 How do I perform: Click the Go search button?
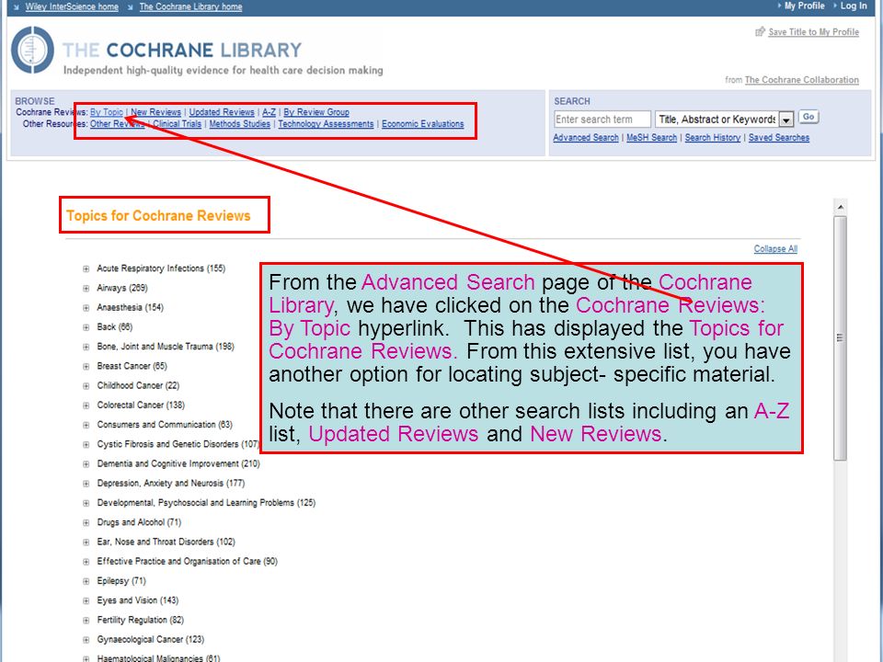pos(808,117)
